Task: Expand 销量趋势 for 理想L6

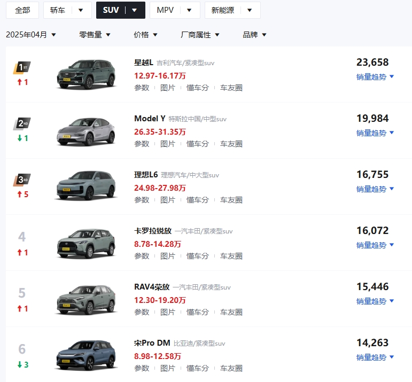Action: [375, 189]
